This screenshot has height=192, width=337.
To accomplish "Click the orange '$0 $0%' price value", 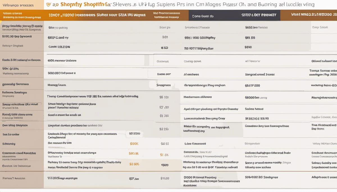I will pos(134,164).
